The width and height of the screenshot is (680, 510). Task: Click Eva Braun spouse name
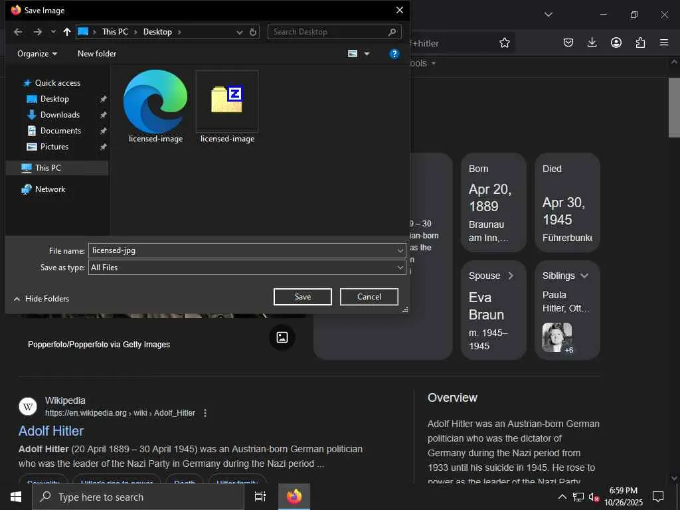(x=486, y=306)
